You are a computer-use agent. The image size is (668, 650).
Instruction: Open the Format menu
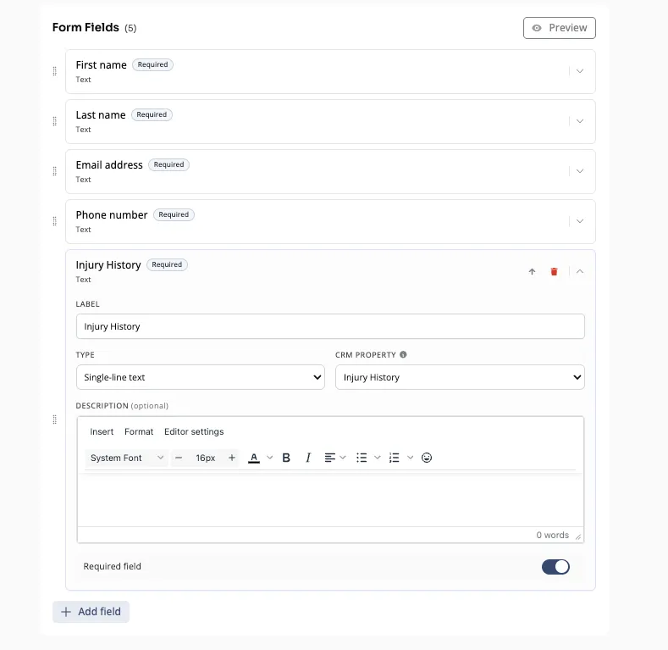point(139,431)
